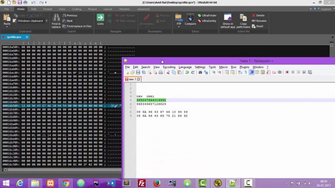Switch to UltraEdit Coding ribbon tab

click(x=76, y=9)
